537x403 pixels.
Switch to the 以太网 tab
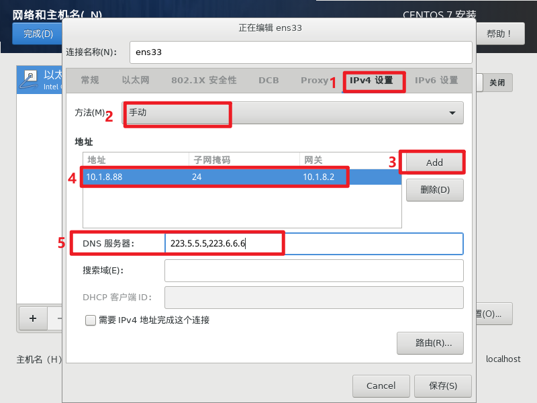coord(136,80)
